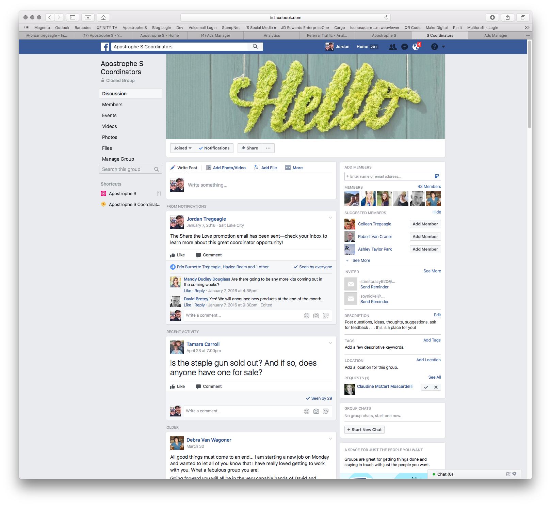
Task: Reload the page using refresh icon
Action: [386, 17]
